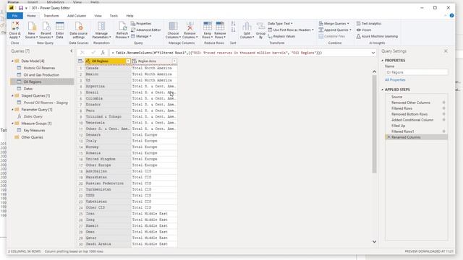The image size is (463, 260).
Task: Open the Manage query dropdown
Action: tap(141, 36)
